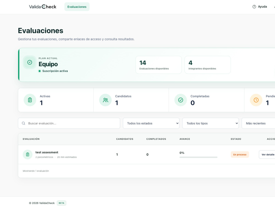This screenshot has width=275, height=206.
Task: Click the Equipo plan name
Action: tap(48, 64)
